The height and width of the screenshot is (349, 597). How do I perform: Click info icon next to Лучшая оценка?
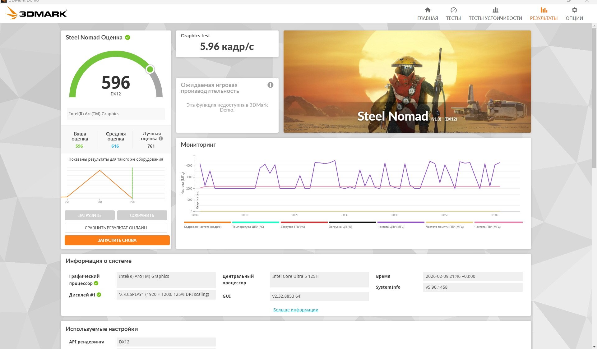pos(161,139)
